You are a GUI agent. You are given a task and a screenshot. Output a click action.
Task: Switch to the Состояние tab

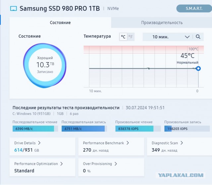[60, 22]
